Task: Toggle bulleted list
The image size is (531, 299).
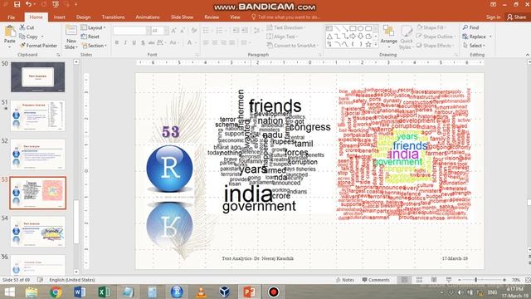Action: tap(207, 31)
